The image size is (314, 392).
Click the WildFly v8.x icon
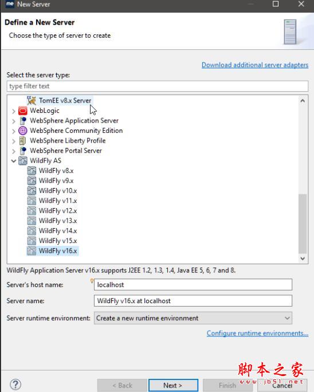point(32,171)
